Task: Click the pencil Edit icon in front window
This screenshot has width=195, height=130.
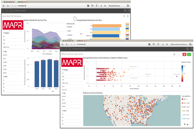Action: click(163, 44)
